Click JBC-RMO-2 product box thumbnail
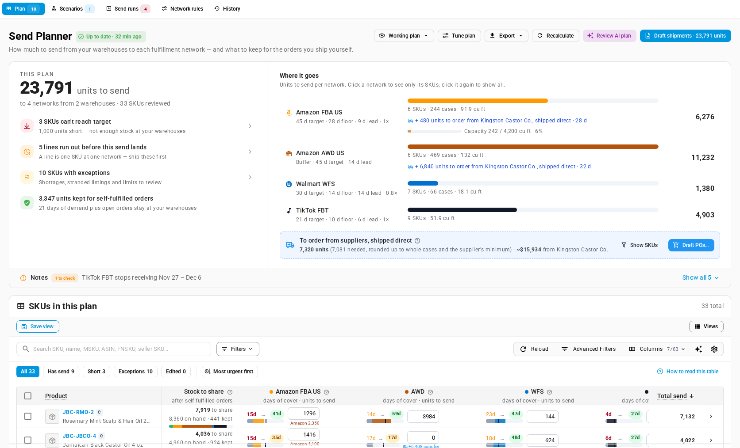Viewport: 740px width, 448px height. coord(52,417)
